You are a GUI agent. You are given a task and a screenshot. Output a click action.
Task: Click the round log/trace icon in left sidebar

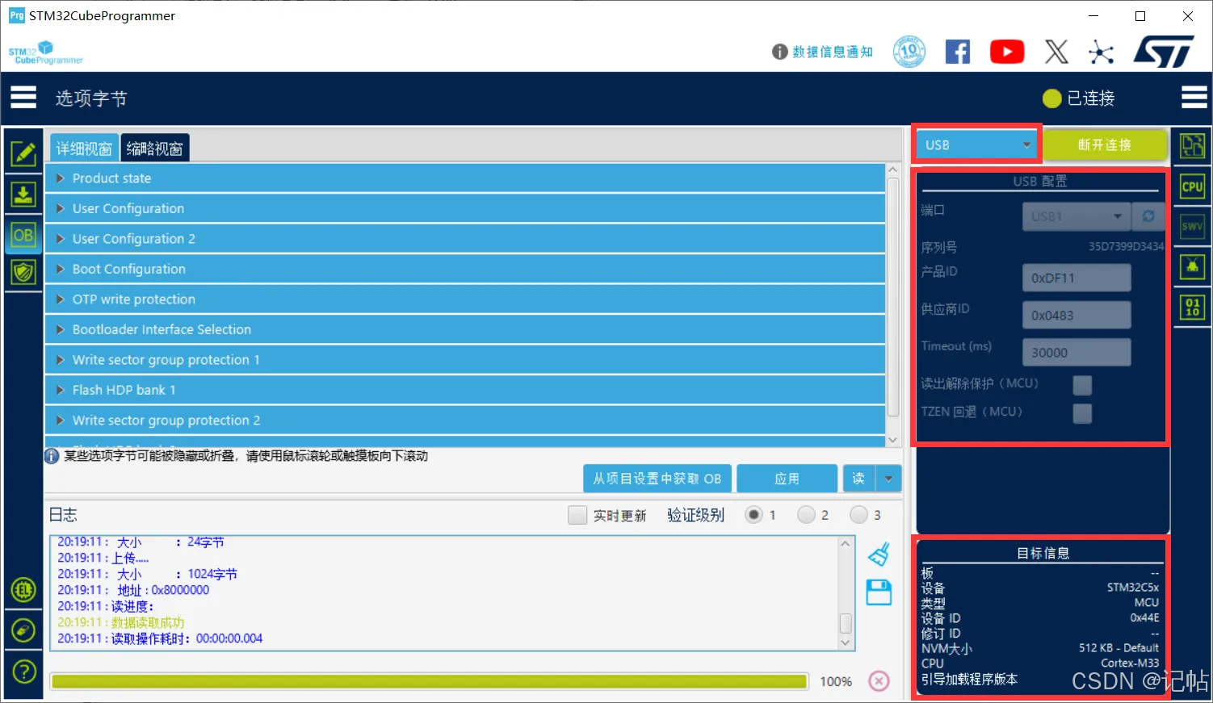point(23,630)
